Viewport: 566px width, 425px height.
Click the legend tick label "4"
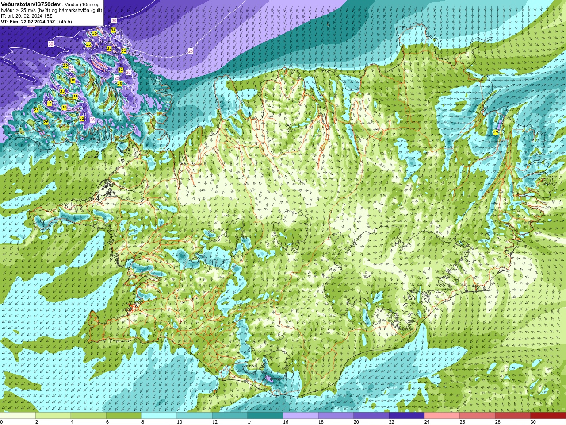(72, 422)
